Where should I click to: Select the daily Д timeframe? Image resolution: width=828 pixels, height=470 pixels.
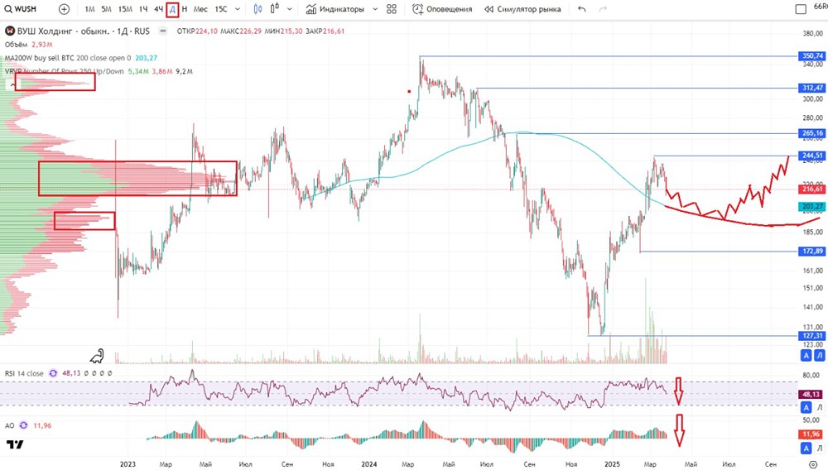pos(172,9)
